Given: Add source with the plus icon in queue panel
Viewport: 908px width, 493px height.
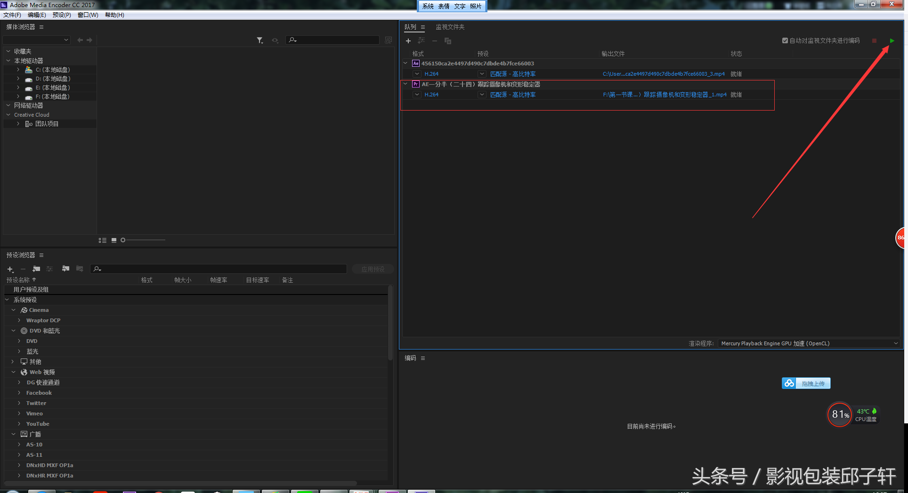Looking at the screenshot, I should pyautogui.click(x=408, y=41).
